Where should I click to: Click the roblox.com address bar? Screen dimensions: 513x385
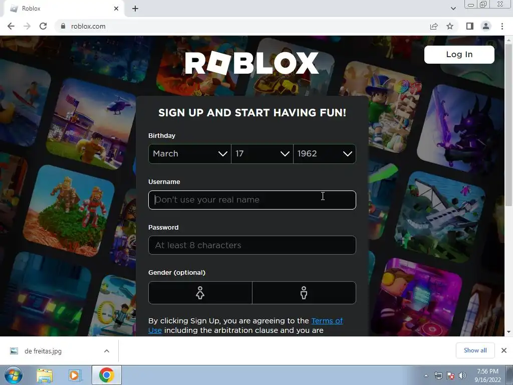click(242, 26)
